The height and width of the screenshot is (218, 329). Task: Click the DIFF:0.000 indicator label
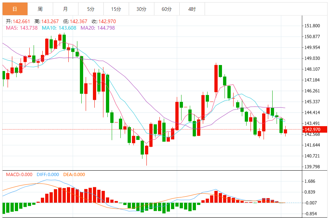[48, 175]
